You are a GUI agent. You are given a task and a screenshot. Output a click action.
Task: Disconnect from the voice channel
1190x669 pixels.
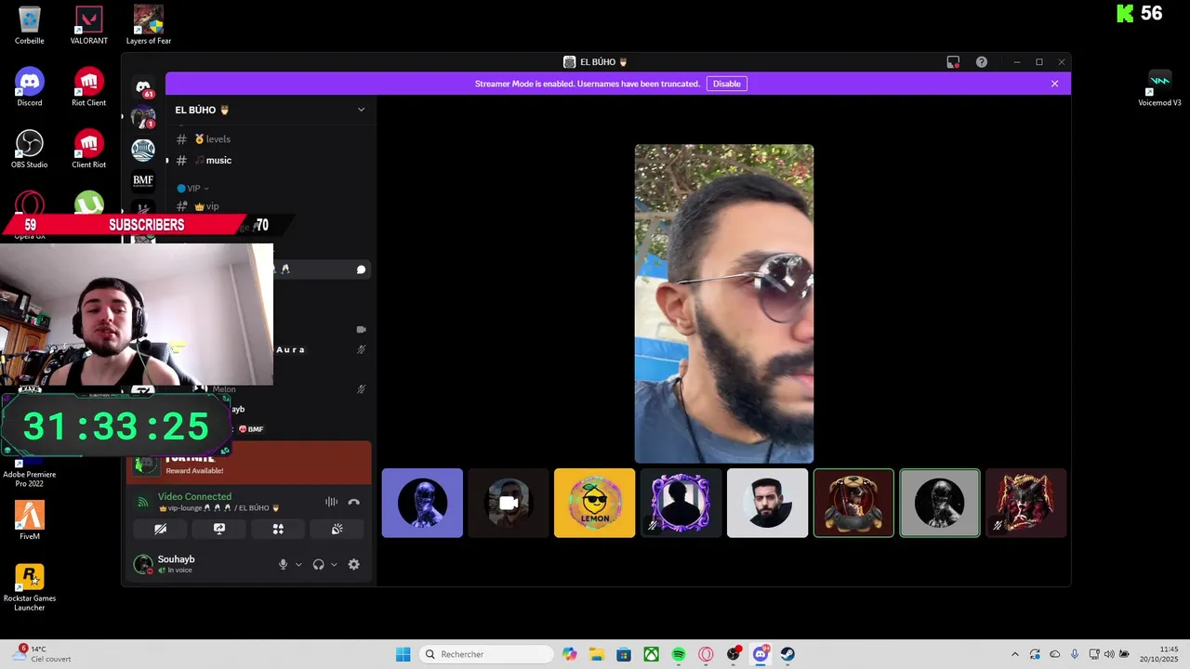353,502
